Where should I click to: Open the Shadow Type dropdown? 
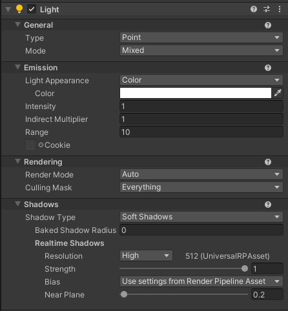click(201, 217)
